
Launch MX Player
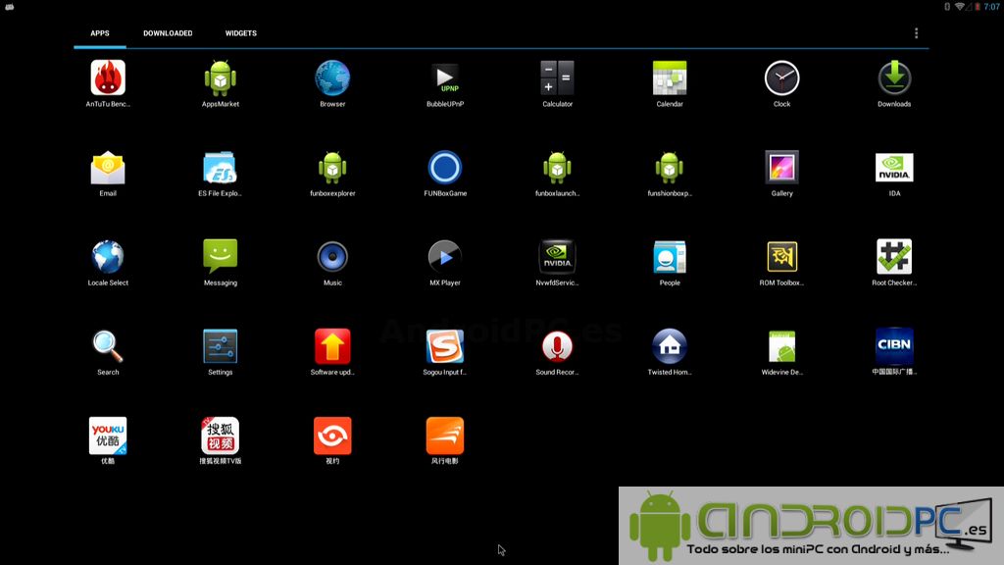[445, 257]
